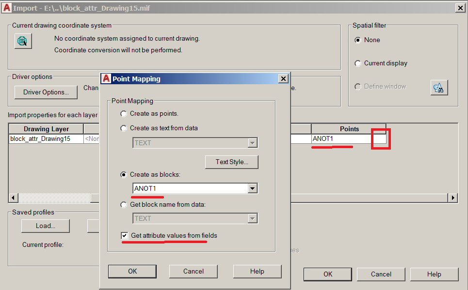The image size is (468, 290).
Task: Click Load under Saved profiles
Action: [45, 226]
